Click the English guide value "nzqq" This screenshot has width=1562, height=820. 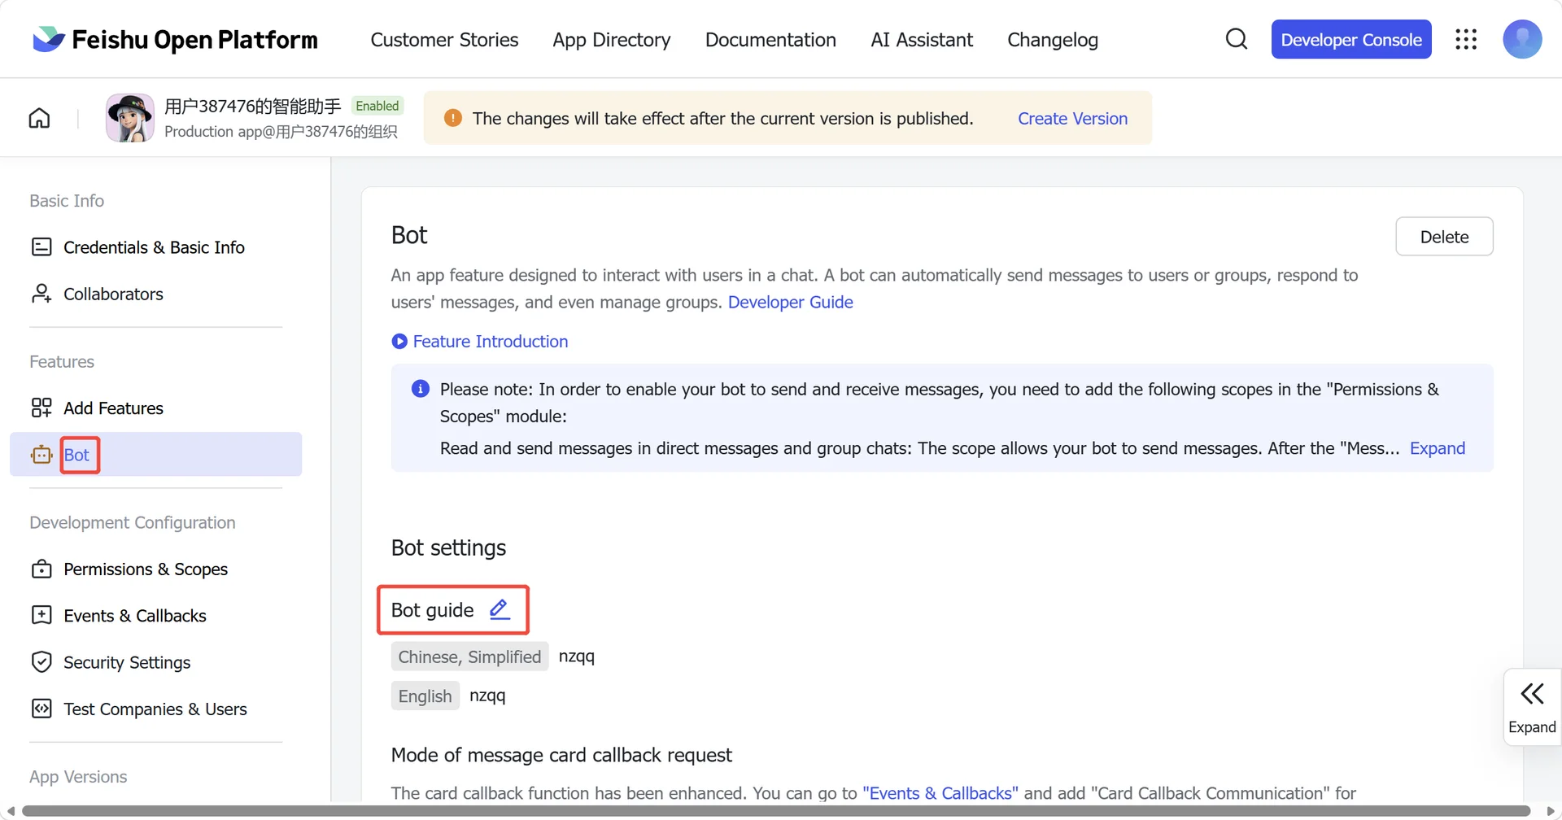pyautogui.click(x=487, y=696)
